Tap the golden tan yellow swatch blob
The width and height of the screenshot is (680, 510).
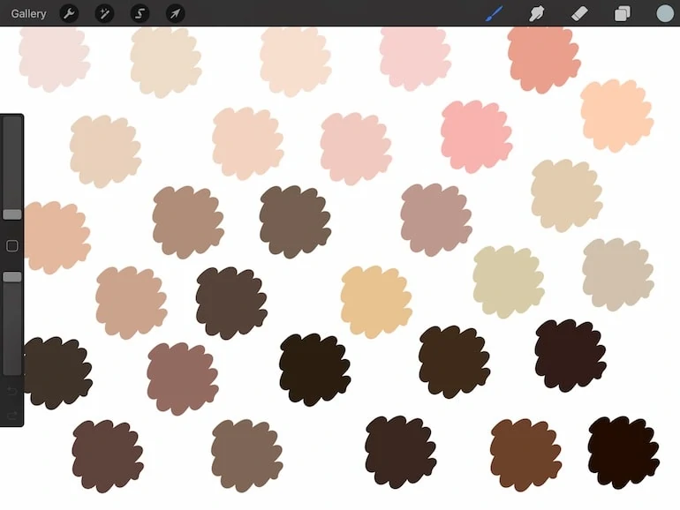pyautogui.click(x=375, y=302)
